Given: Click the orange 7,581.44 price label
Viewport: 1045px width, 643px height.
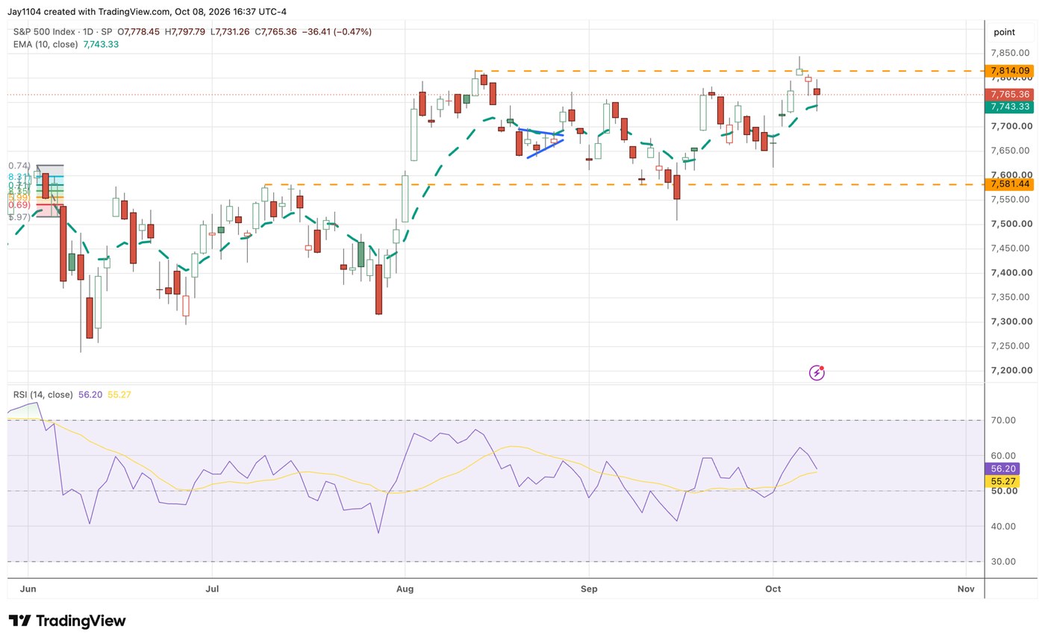Looking at the screenshot, I should [1009, 184].
